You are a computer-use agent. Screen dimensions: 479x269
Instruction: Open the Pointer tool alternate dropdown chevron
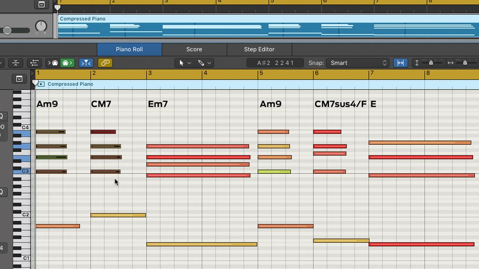(189, 63)
